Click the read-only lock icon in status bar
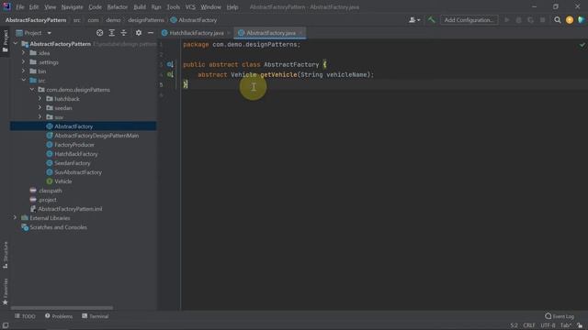The height and width of the screenshot is (330, 588). pyautogui.click(x=580, y=325)
